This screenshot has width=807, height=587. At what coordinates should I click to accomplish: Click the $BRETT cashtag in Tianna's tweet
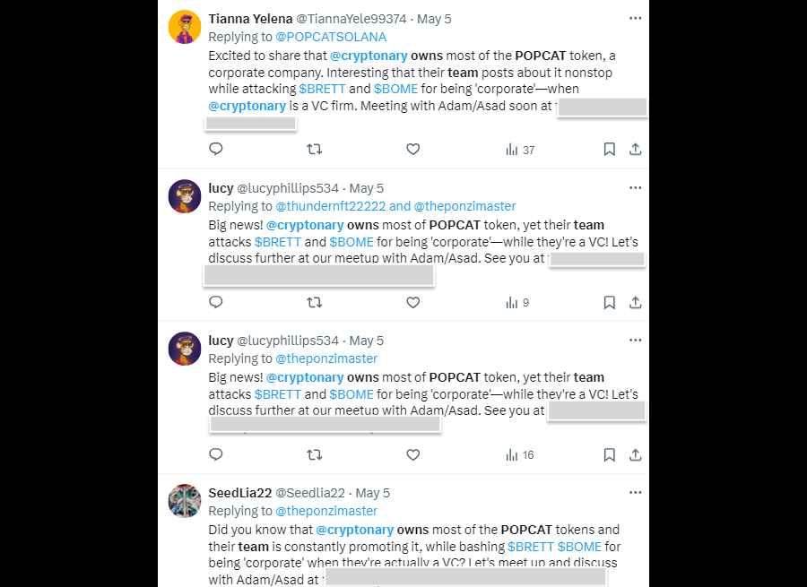[322, 89]
